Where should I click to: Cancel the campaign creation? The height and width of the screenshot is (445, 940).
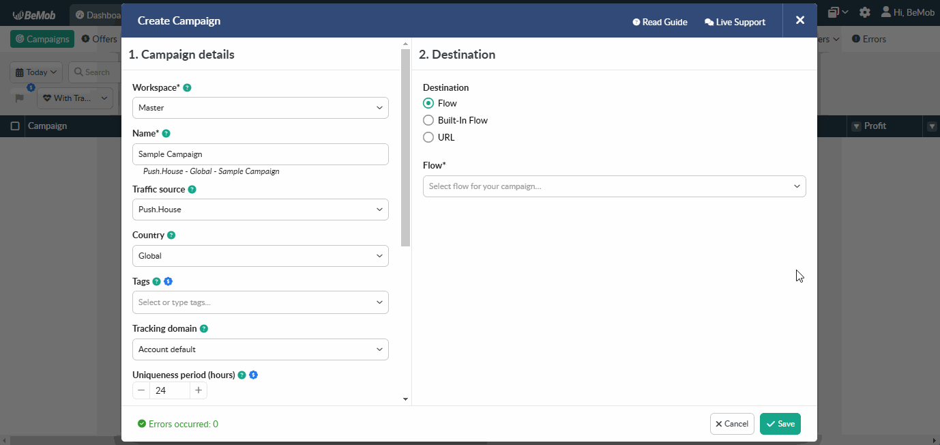pyautogui.click(x=731, y=423)
